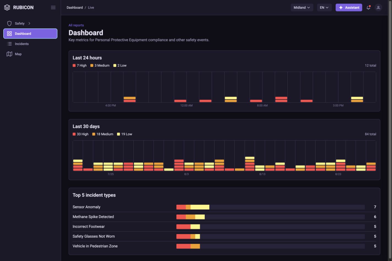This screenshot has width=392, height=261.
Task: Expand the Safety section chevron
Action: pos(29,23)
